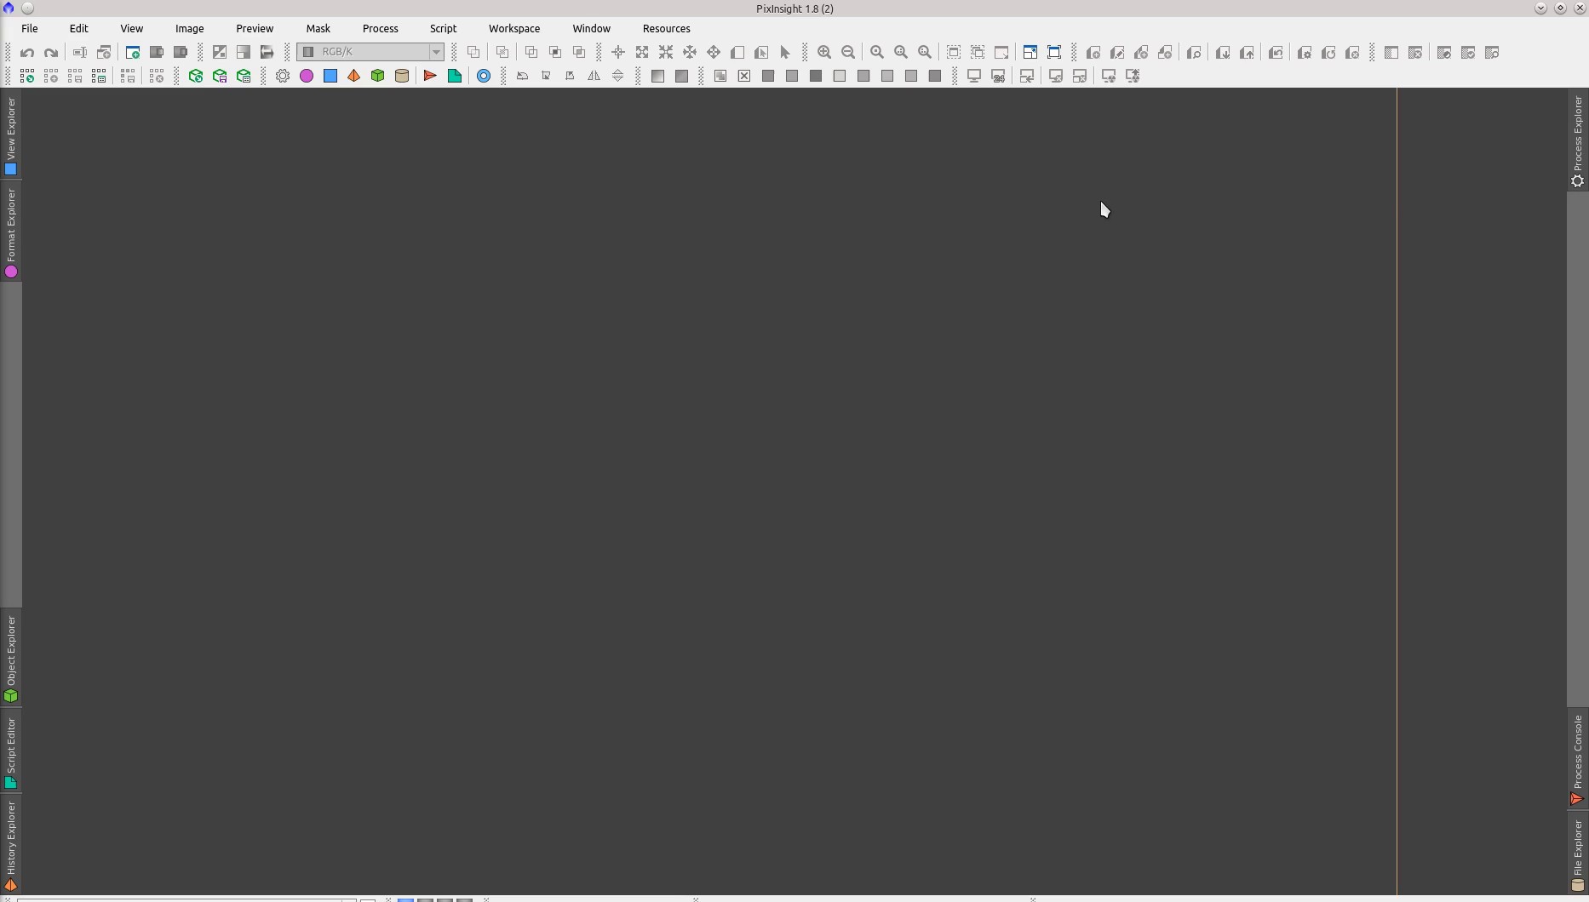Click the Zoom Out magnifier icon
Viewport: 1589px width, 902px height.
848,53
